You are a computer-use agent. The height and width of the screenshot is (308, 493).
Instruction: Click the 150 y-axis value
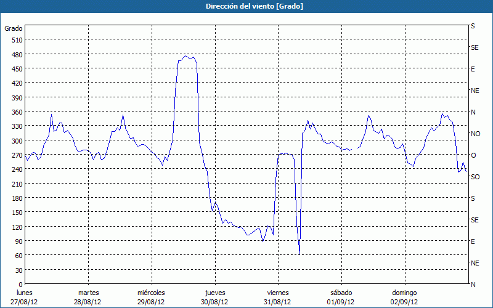click(17, 213)
